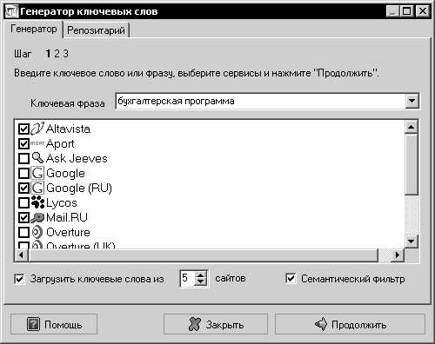The height and width of the screenshot is (344, 435).
Task: Click the sites number input field
Action: click(187, 279)
